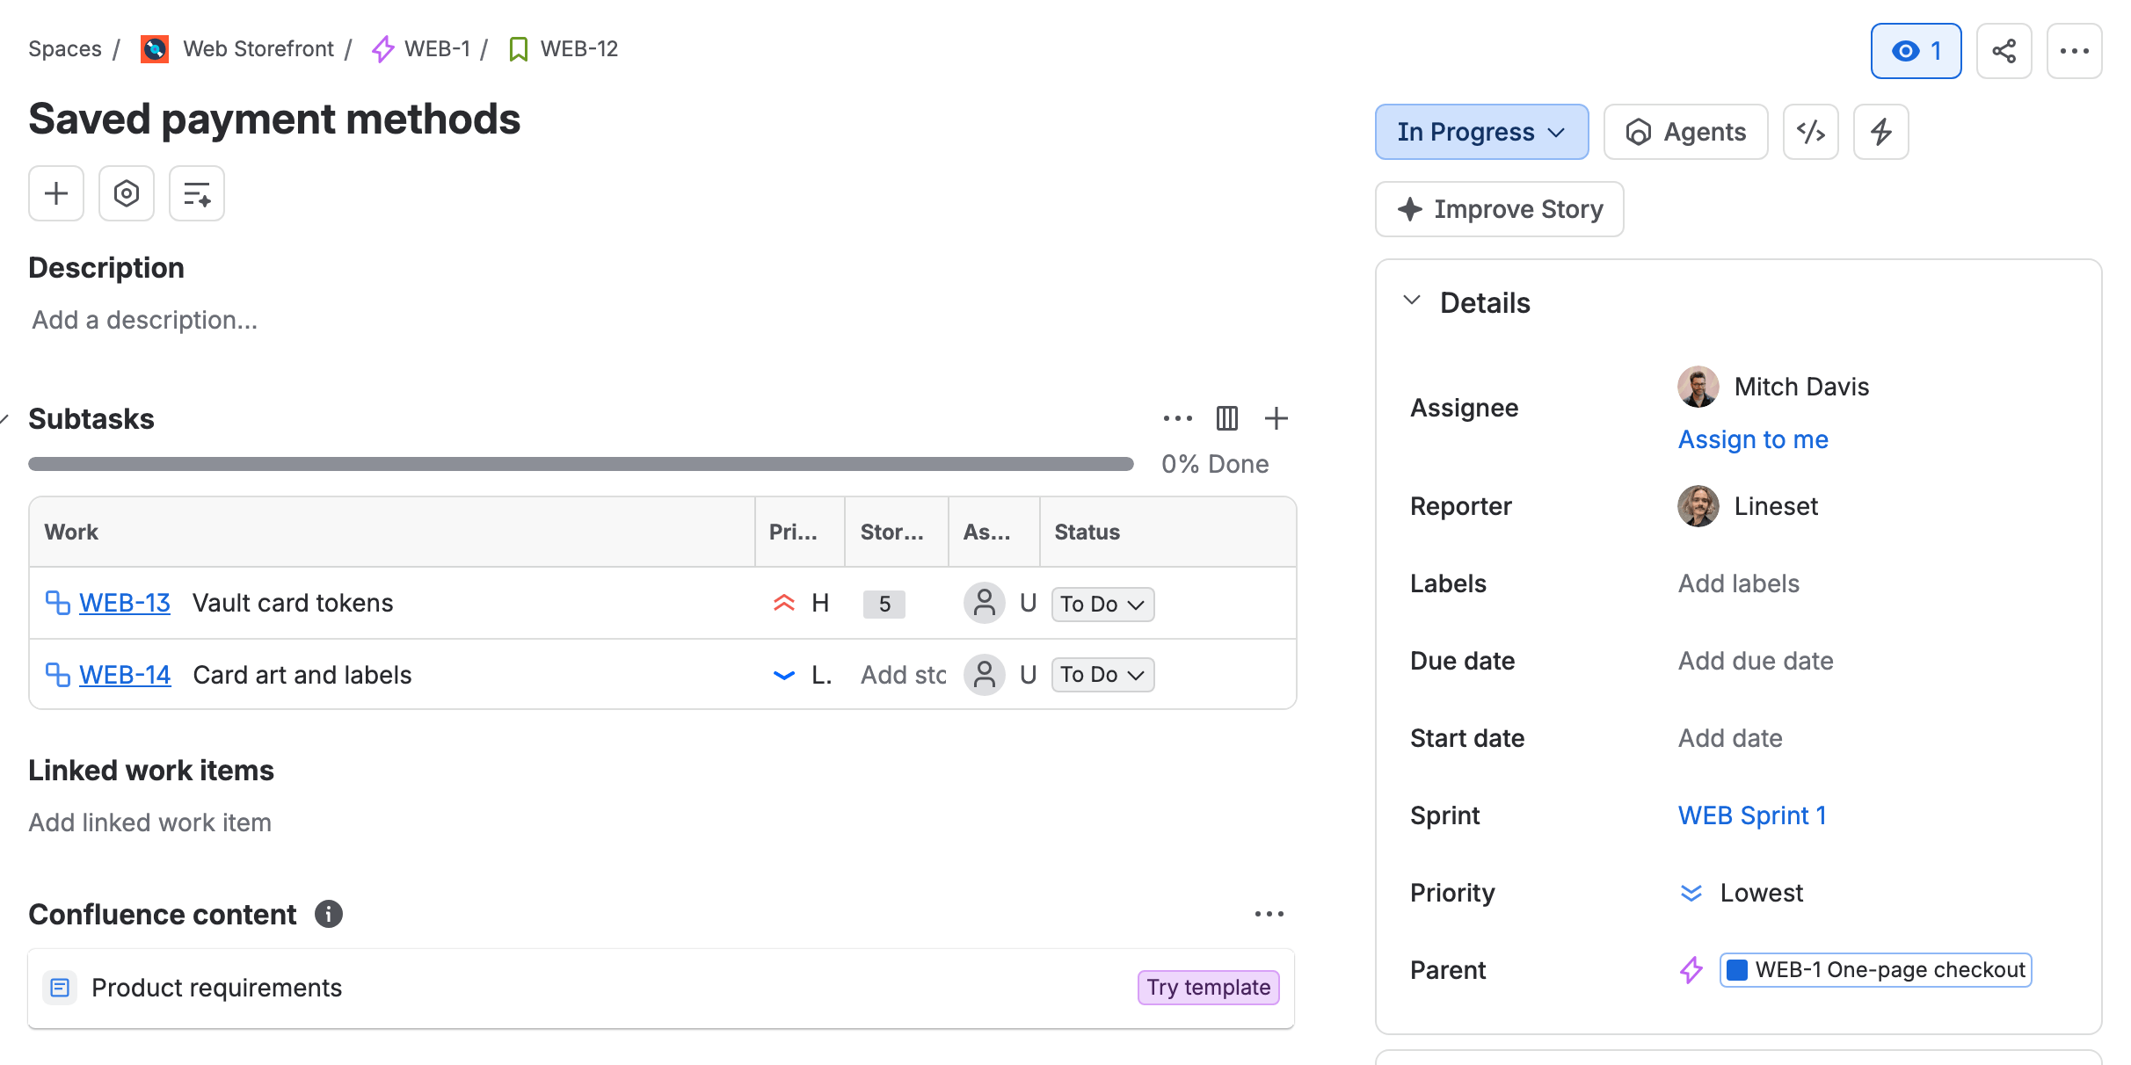
Task: Click the High priority icon for WEB-13
Action: click(x=783, y=603)
